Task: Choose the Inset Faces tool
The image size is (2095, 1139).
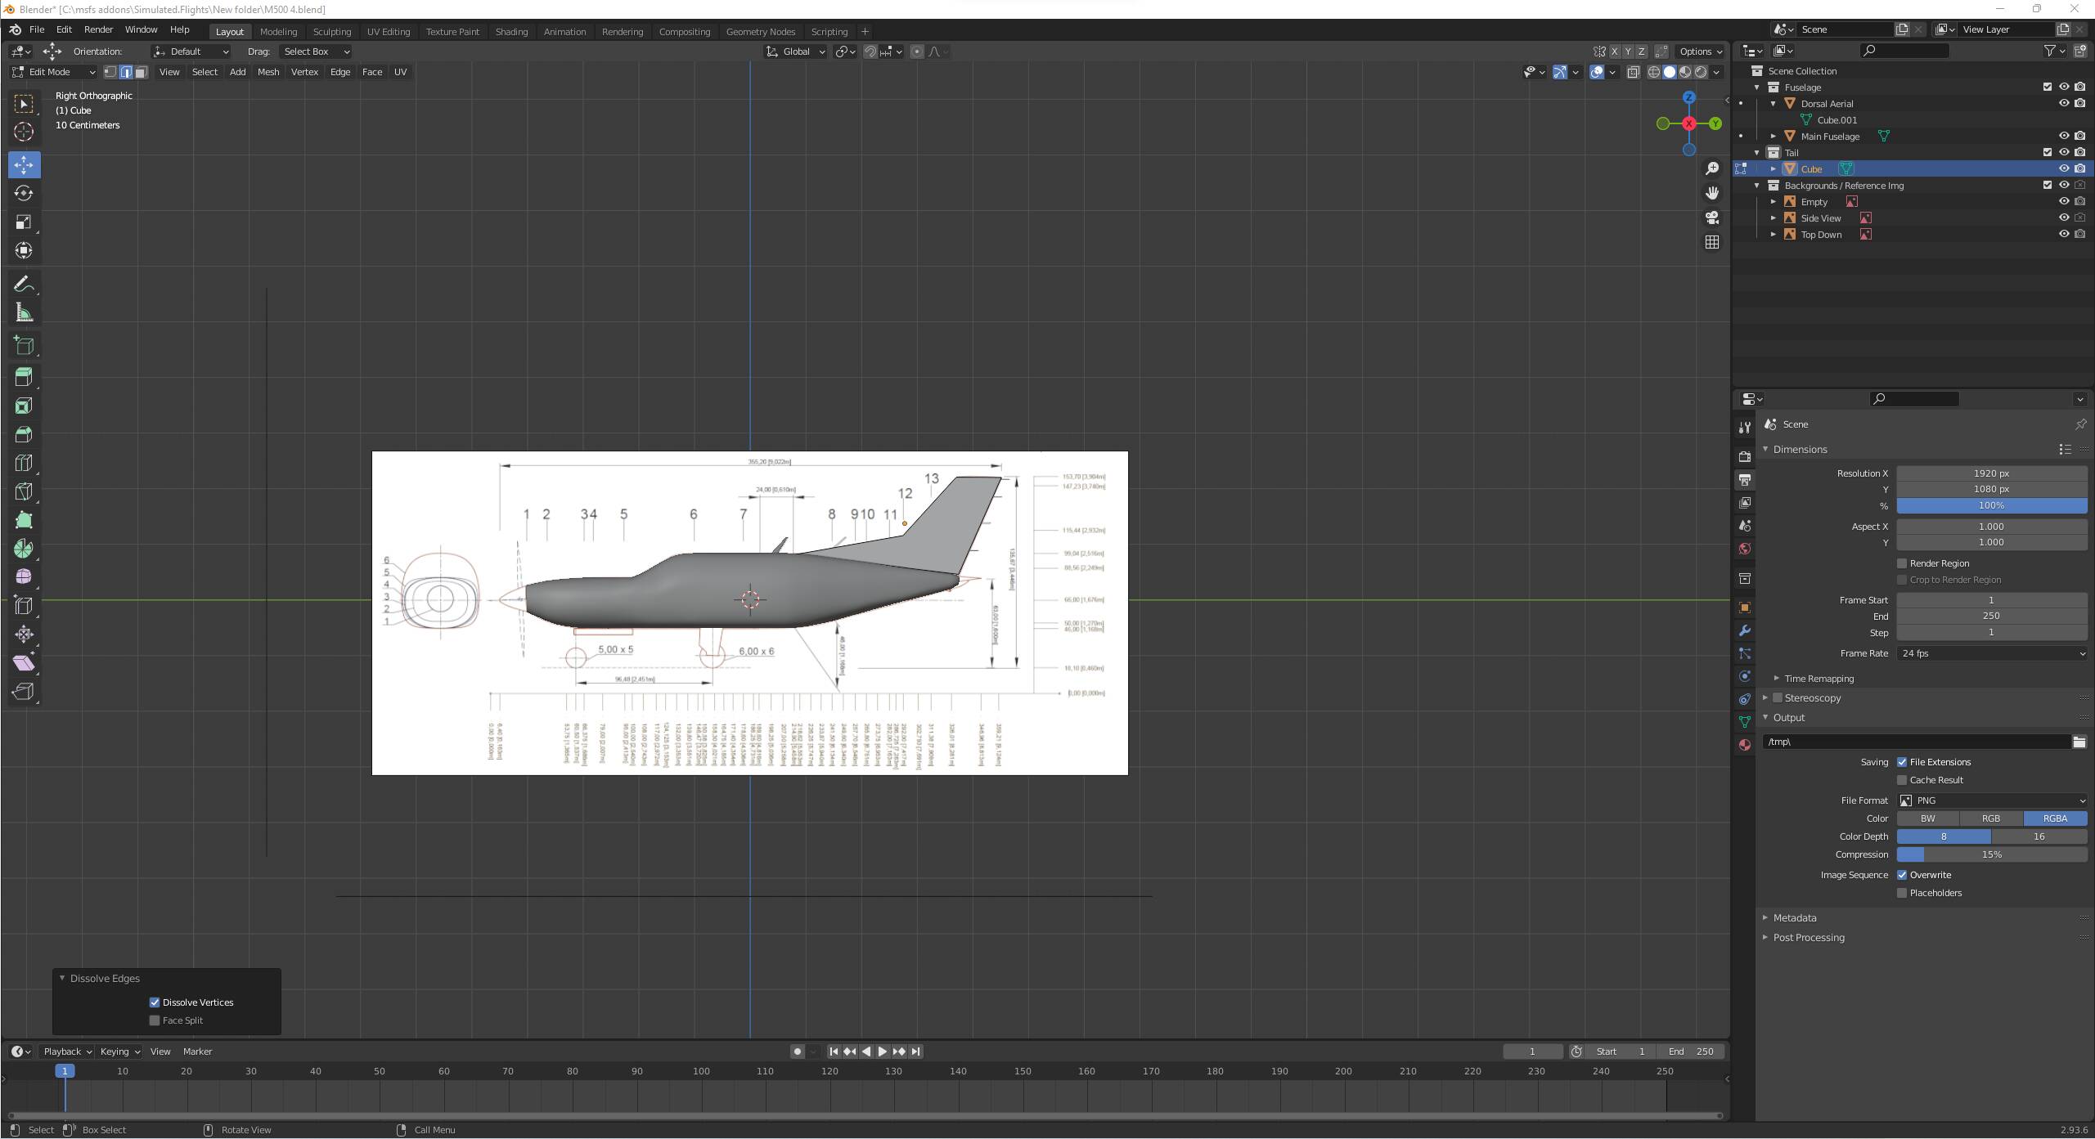Action: tap(24, 406)
